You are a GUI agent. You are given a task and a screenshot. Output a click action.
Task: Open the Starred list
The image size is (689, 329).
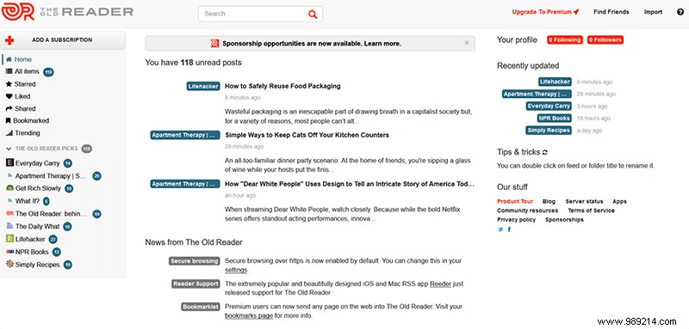[x=25, y=83]
